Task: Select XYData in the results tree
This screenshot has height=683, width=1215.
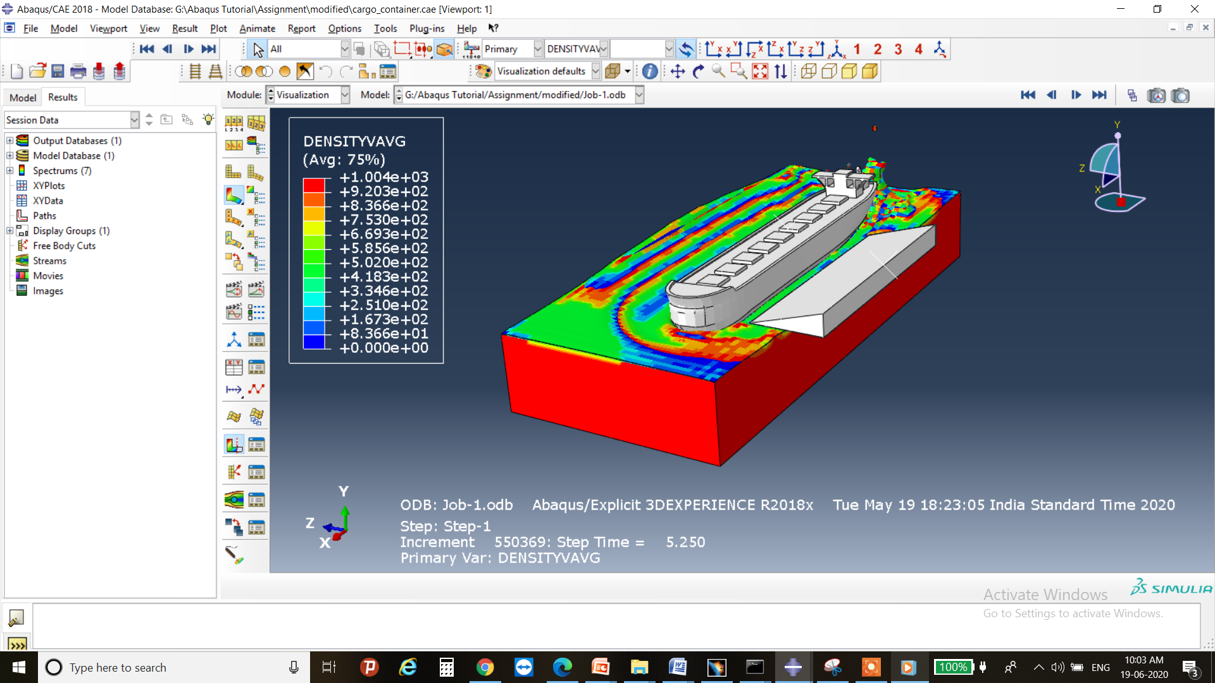Action: (x=48, y=200)
